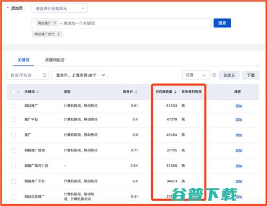Screen dimensions: 267x206
Task: Remove the 网站推广 keyword tag
Action: (55, 23)
